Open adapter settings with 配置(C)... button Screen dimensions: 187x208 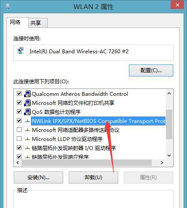pyautogui.click(x=151, y=70)
